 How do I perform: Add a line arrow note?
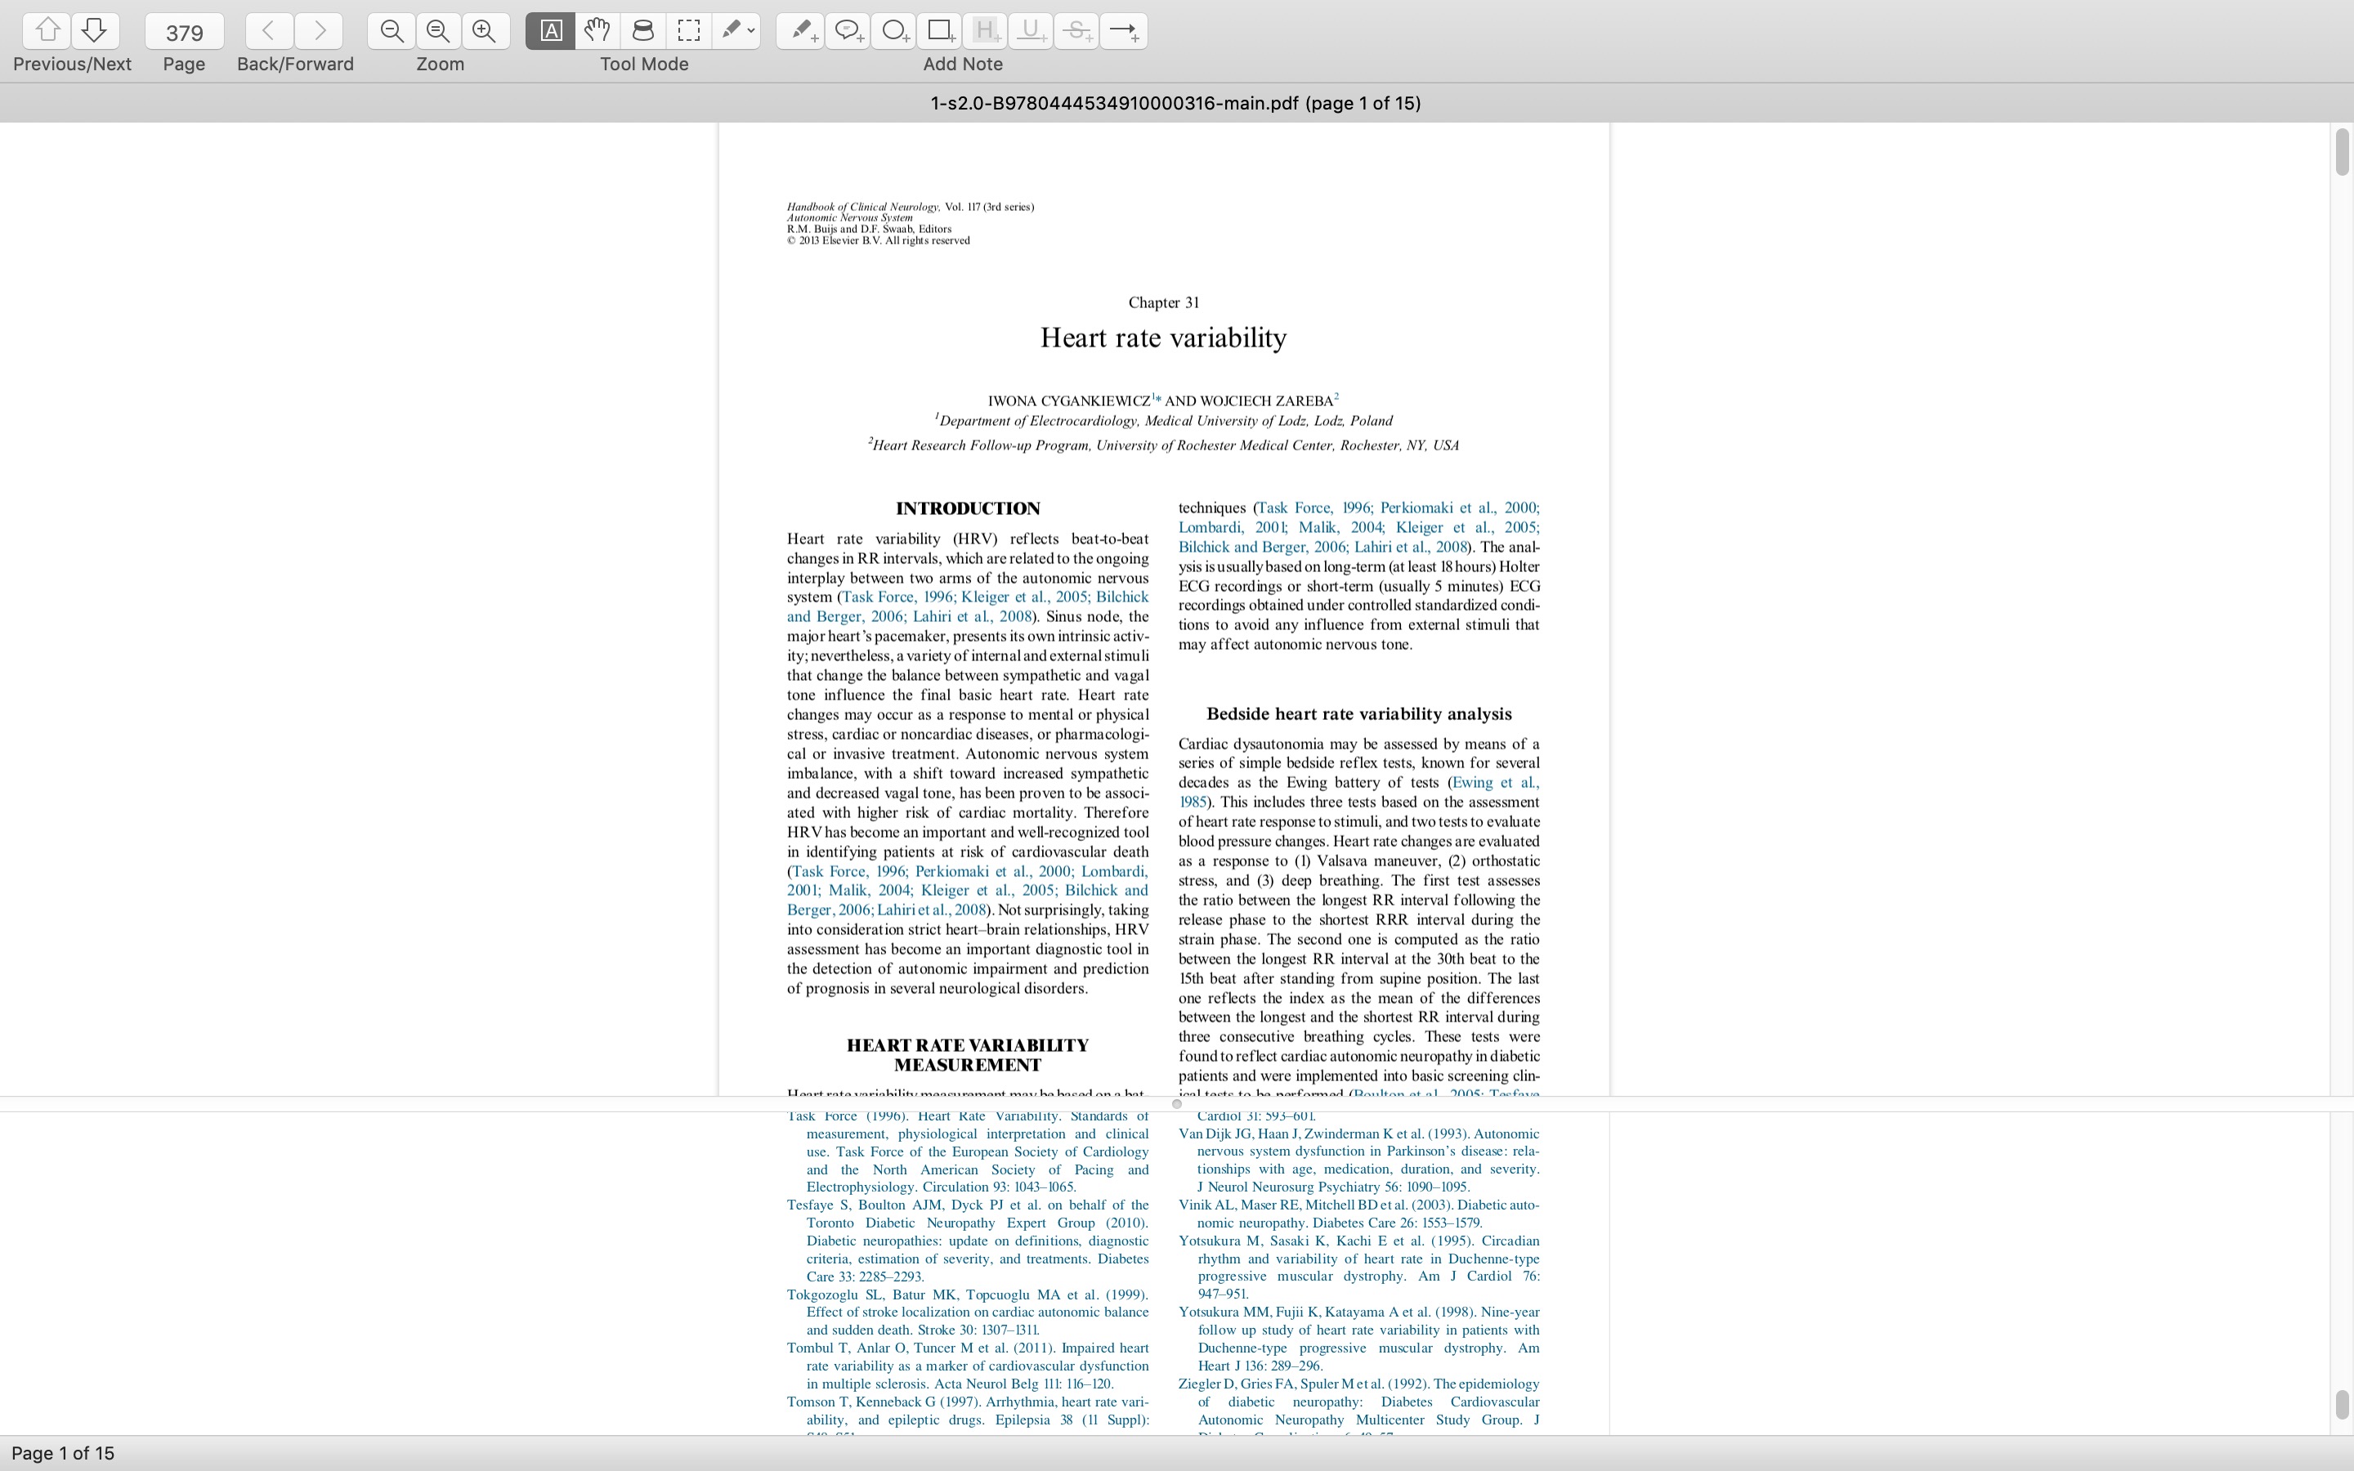[x=1124, y=31]
